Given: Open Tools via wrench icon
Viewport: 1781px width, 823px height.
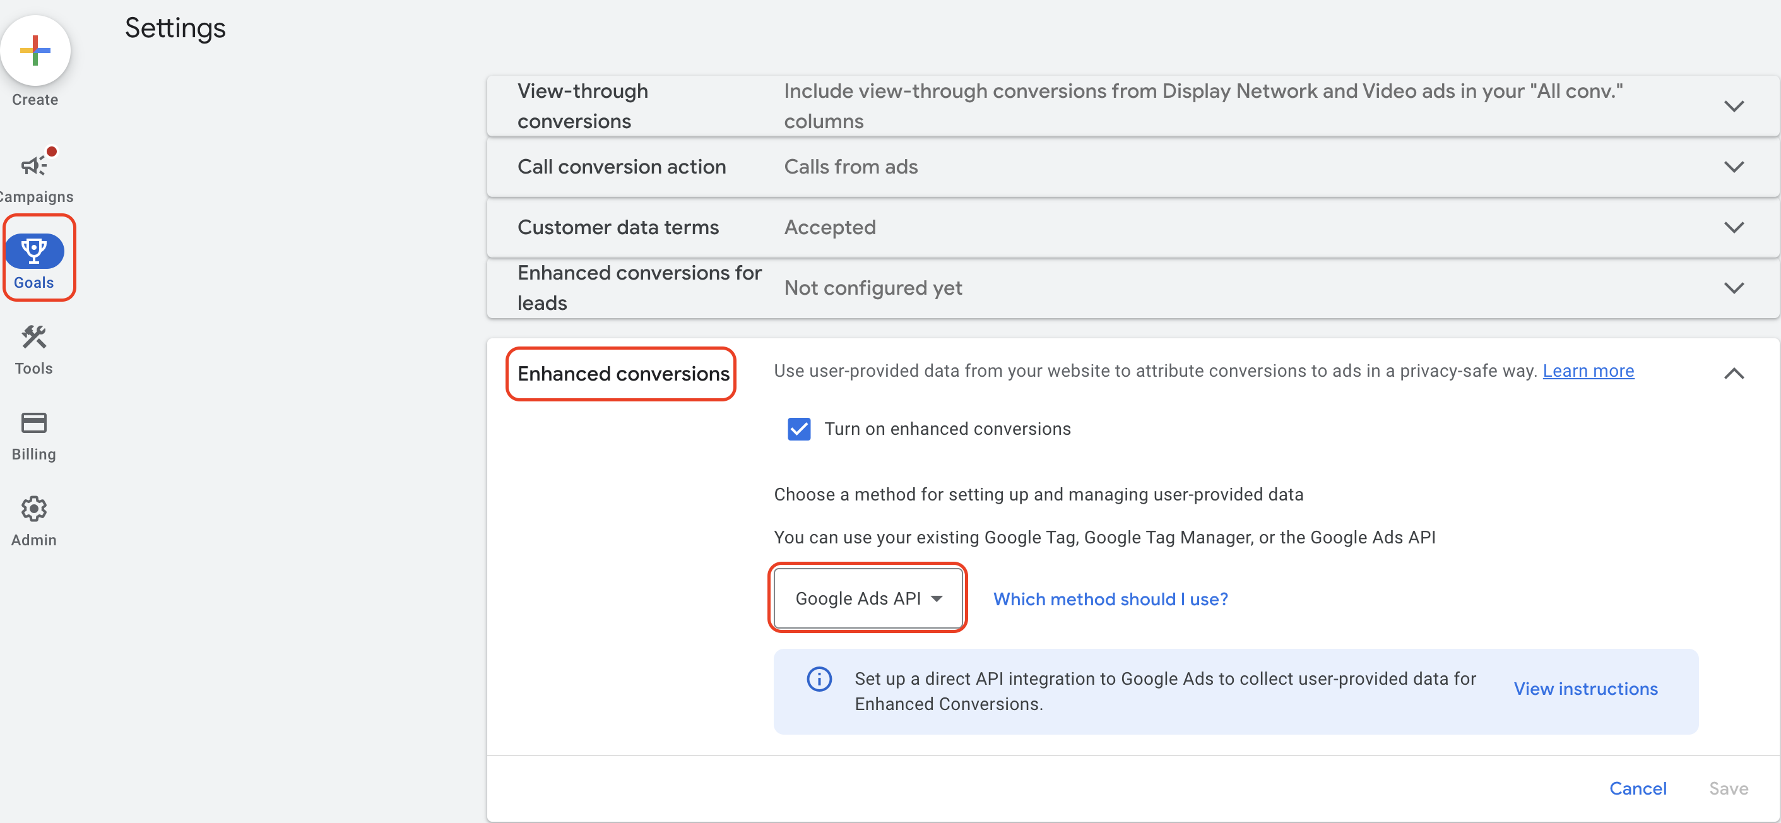Looking at the screenshot, I should [x=34, y=338].
